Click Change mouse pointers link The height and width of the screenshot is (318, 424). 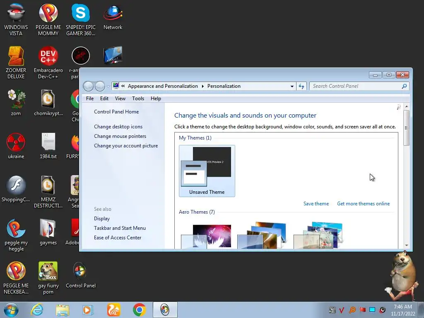coord(120,136)
